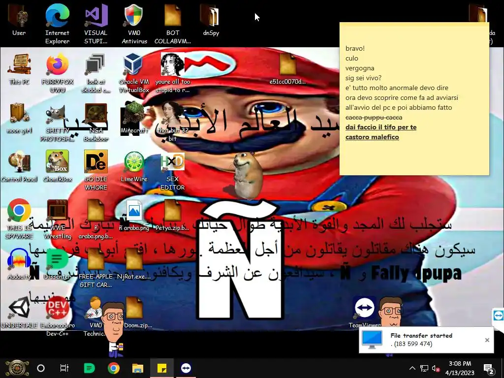Open the moon girl desktop icon

coord(19,114)
